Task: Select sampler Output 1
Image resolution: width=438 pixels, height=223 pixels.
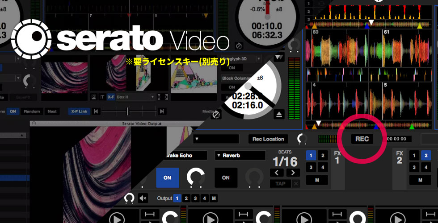Action: 177,198
